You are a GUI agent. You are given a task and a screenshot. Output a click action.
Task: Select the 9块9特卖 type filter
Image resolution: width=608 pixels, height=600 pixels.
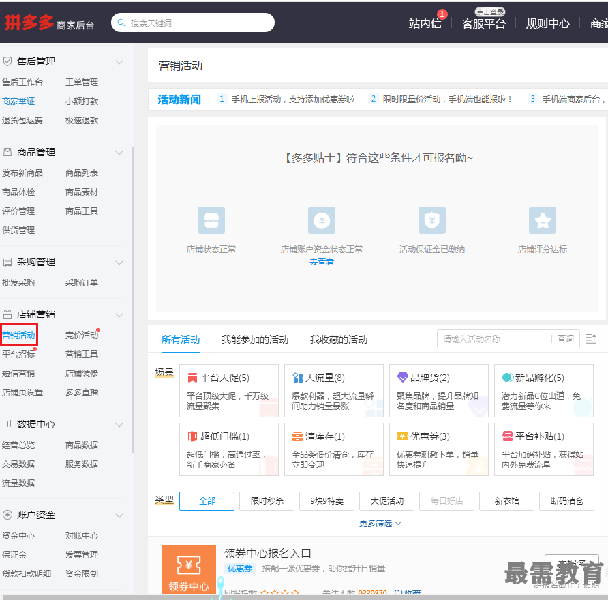click(326, 500)
